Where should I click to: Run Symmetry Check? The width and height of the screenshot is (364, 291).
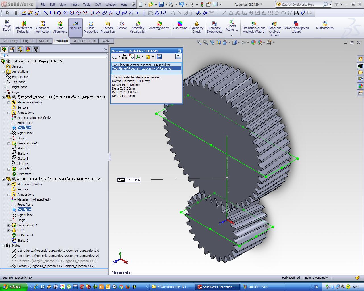197,28
